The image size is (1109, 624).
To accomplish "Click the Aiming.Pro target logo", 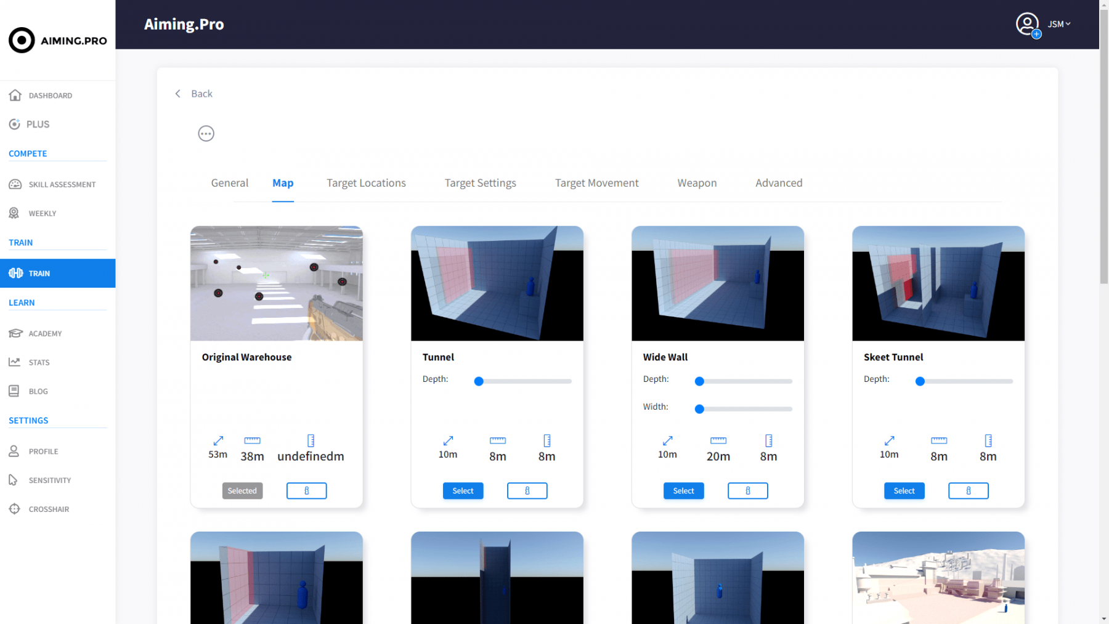I will (x=22, y=41).
